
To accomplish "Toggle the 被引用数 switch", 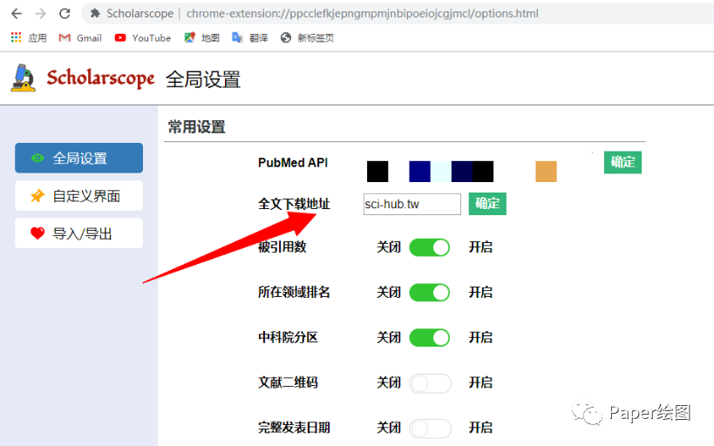I will [430, 247].
